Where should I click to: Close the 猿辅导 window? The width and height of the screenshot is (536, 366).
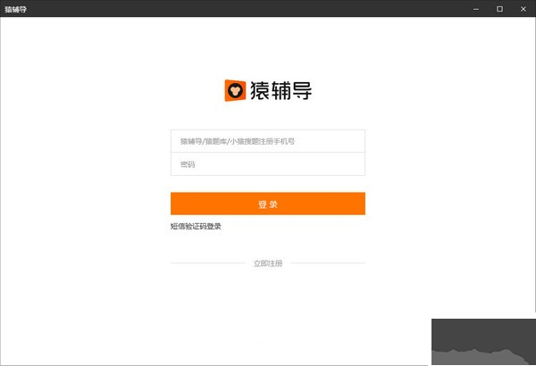(x=523, y=9)
